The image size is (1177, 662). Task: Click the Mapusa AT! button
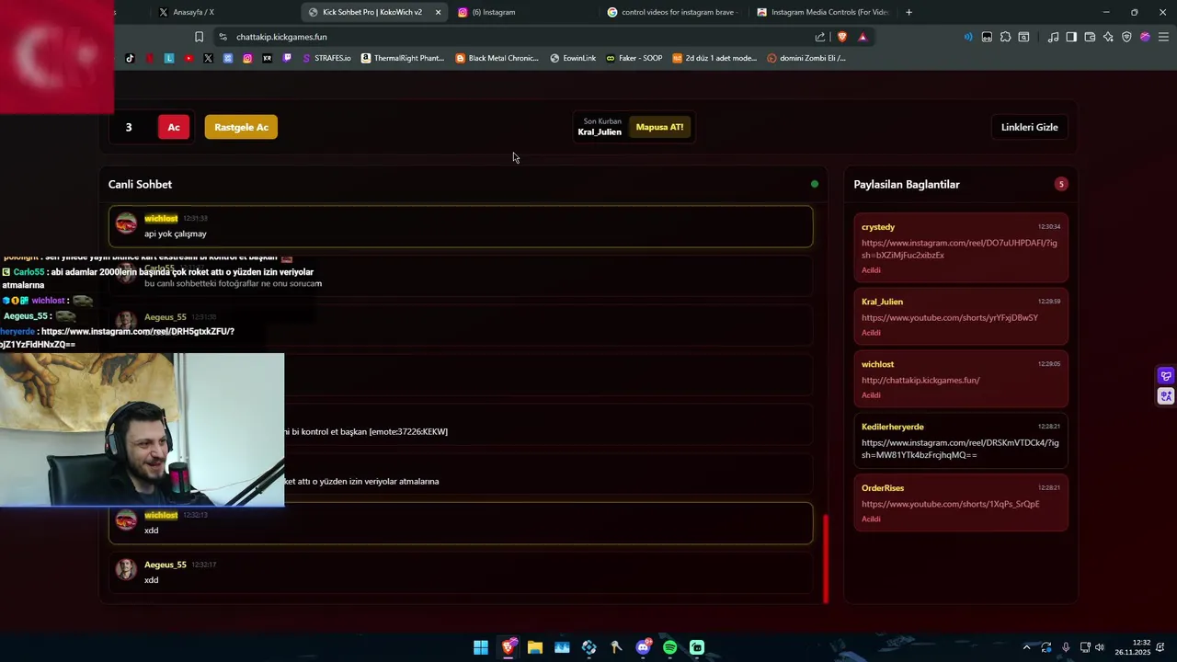click(x=659, y=127)
